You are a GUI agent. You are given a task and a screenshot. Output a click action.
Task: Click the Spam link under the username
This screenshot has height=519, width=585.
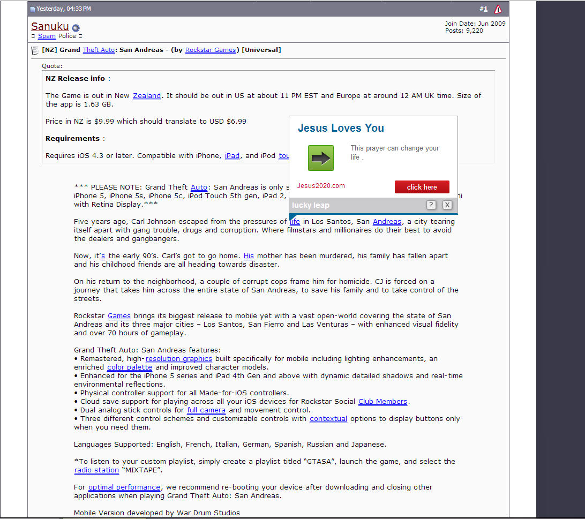click(x=47, y=36)
